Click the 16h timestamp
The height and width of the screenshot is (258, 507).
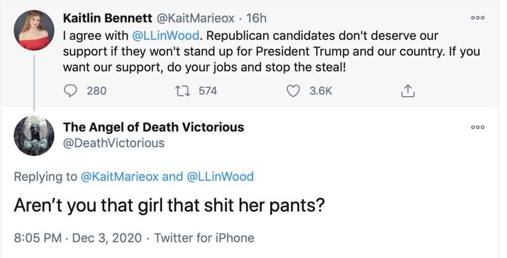[257, 18]
